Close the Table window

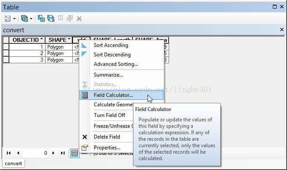coord(282,7)
